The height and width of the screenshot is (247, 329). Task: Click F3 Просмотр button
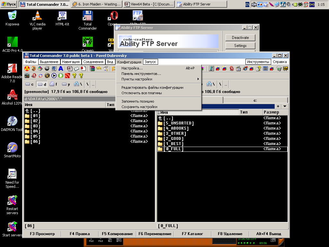pyautogui.click(x=42, y=234)
